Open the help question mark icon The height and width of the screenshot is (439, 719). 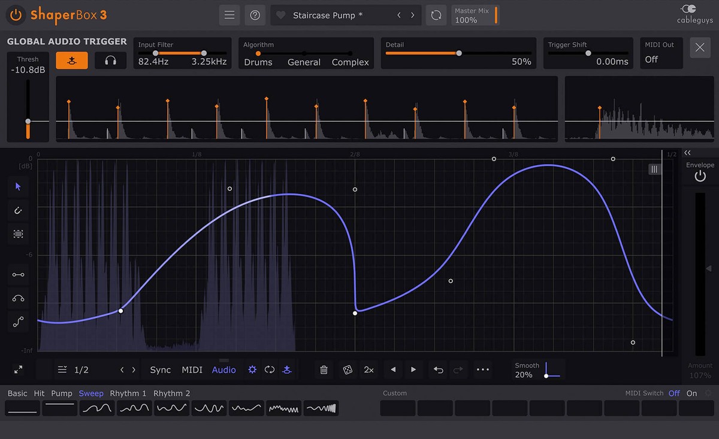coord(255,16)
